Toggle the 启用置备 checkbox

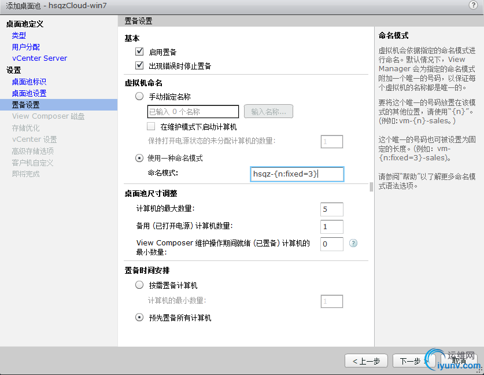click(139, 52)
